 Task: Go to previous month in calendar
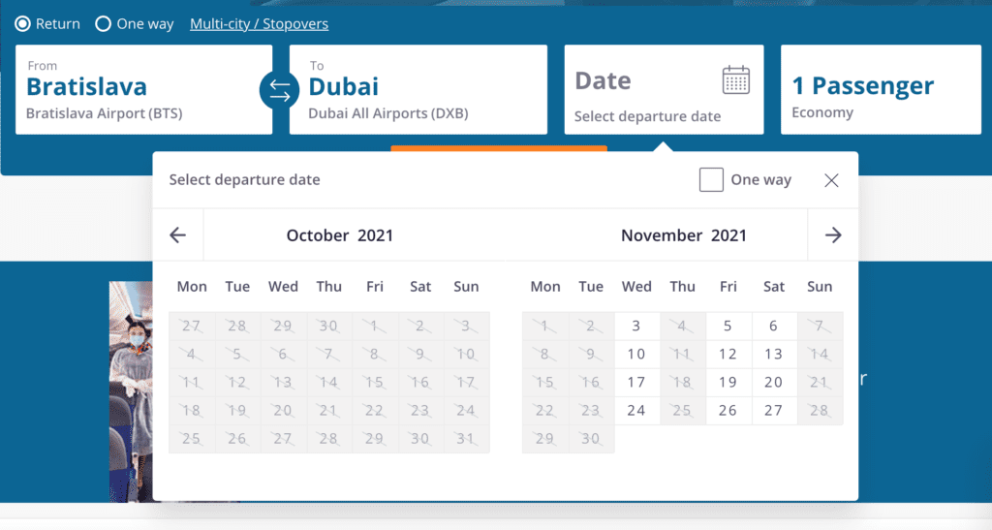tap(177, 235)
